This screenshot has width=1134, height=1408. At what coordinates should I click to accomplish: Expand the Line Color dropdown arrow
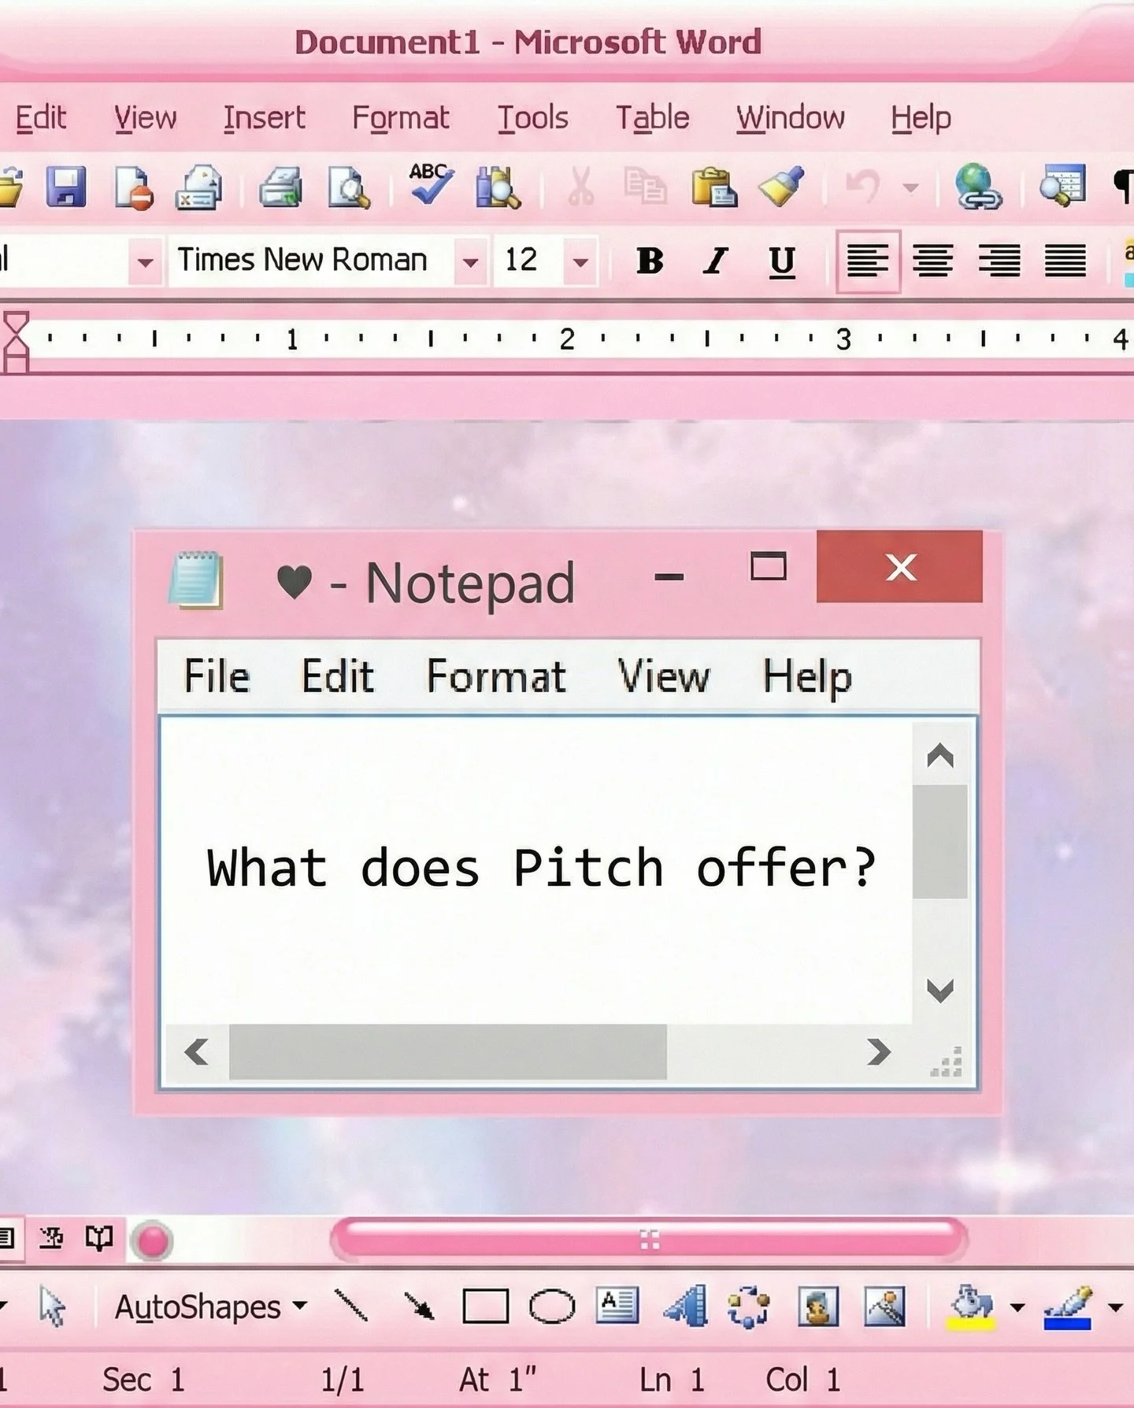[1115, 1307]
